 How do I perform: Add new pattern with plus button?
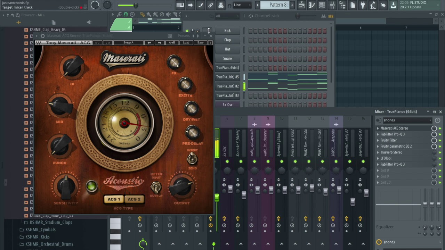click(292, 5)
